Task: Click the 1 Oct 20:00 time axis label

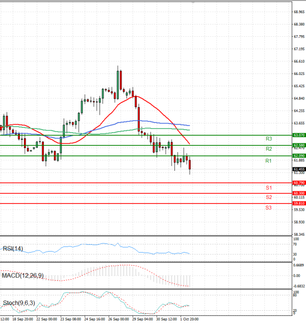Action: pos(189,319)
